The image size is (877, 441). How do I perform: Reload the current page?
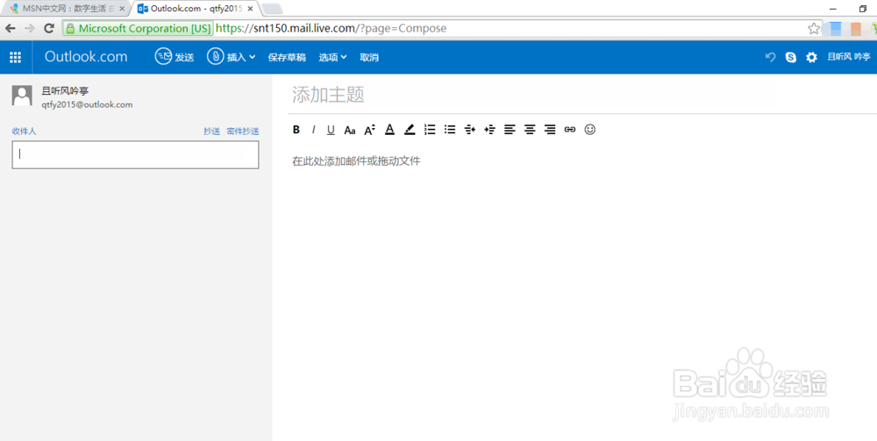(49, 29)
